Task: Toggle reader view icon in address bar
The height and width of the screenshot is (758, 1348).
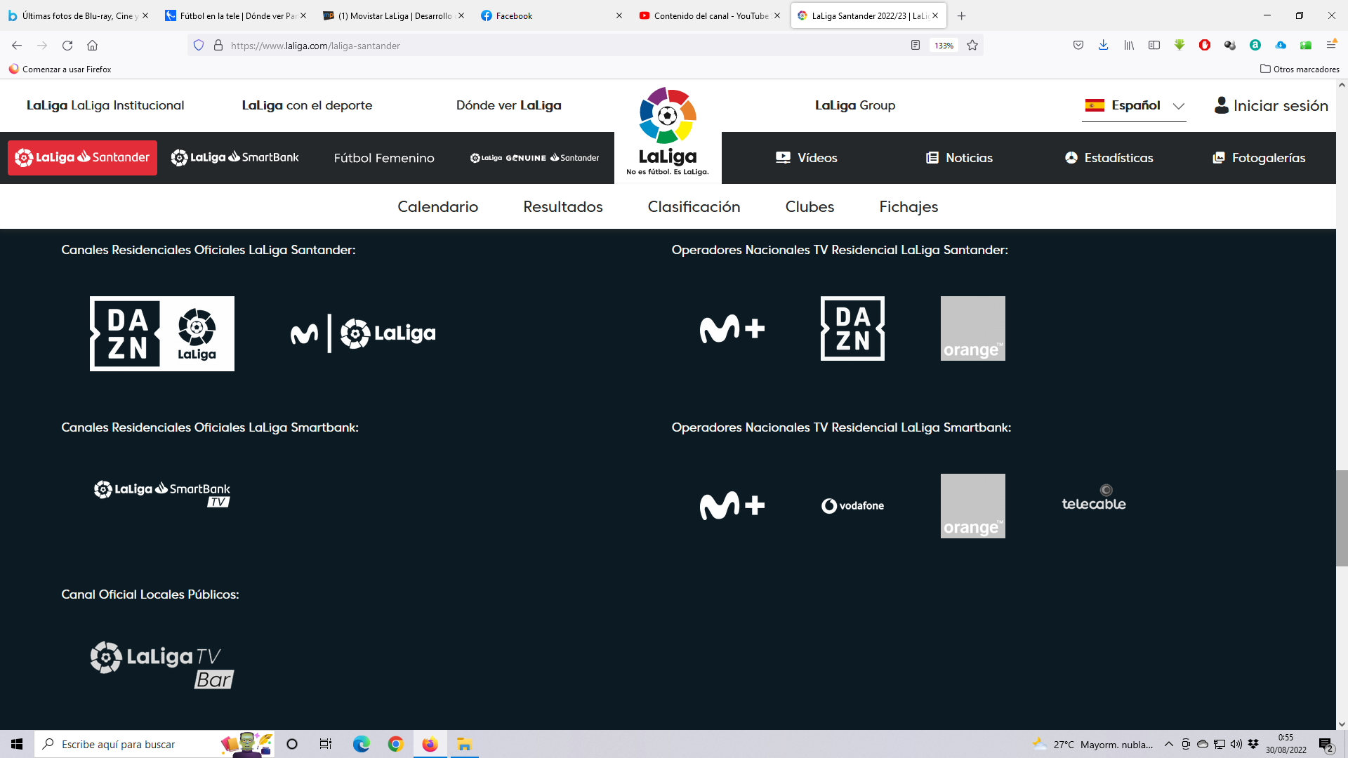Action: tap(916, 46)
